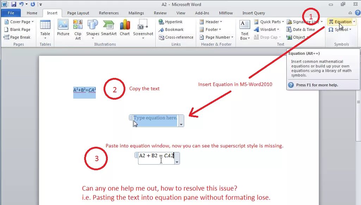Insert WordArt text
Image resolution: width=361 pixels, height=205 pixels.
[266, 29]
